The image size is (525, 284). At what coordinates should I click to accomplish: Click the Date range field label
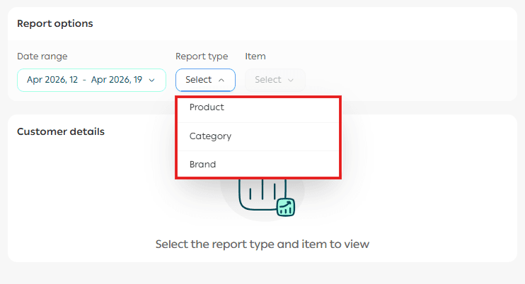tap(42, 56)
